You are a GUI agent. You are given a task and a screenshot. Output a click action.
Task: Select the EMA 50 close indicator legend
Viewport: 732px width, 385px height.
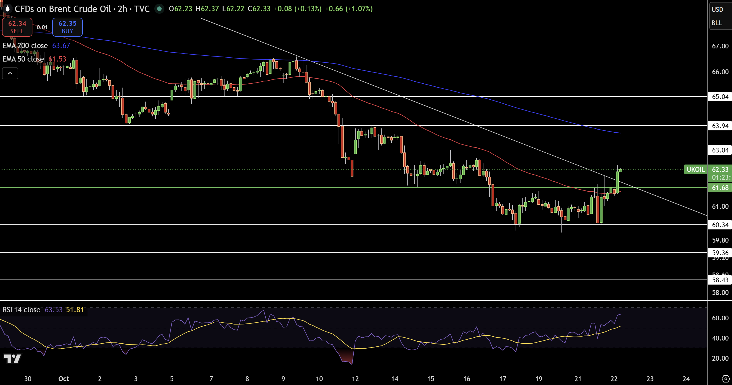point(23,59)
